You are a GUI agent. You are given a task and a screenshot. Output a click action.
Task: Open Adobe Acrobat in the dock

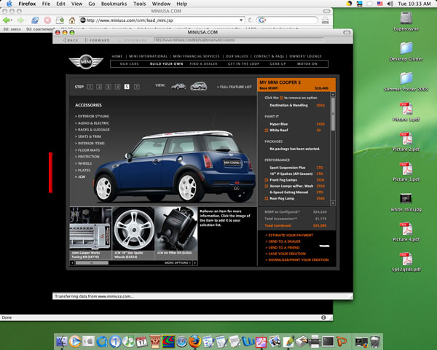261,342
